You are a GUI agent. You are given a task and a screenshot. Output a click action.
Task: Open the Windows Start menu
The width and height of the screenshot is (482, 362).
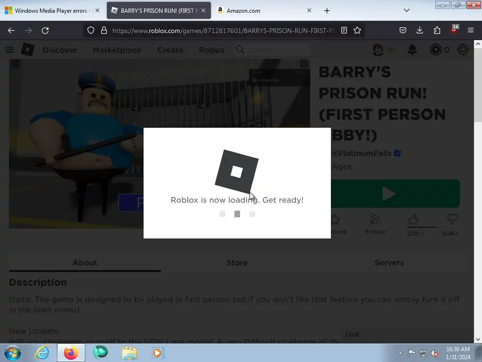pyautogui.click(x=12, y=353)
